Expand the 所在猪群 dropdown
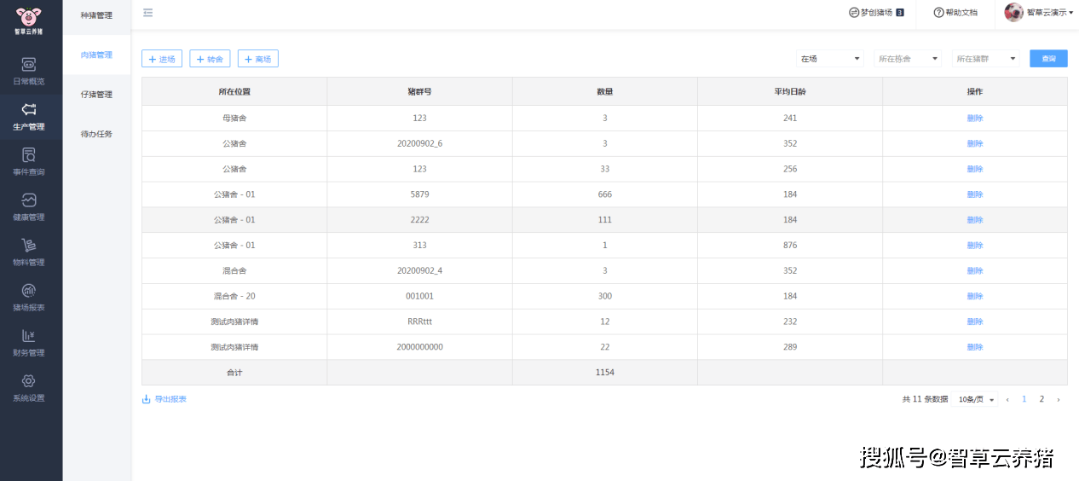This screenshot has height=481, width=1079. [x=986, y=59]
